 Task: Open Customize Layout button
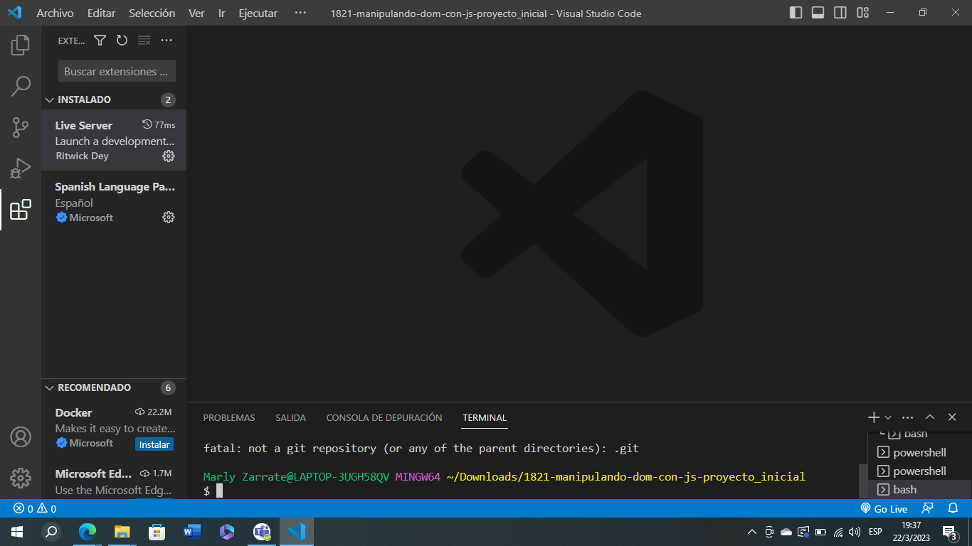coord(863,13)
